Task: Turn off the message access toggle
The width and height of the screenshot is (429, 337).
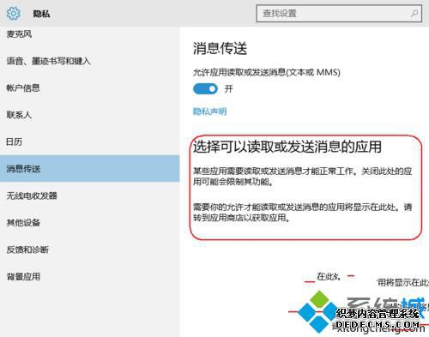Action: click(x=205, y=89)
